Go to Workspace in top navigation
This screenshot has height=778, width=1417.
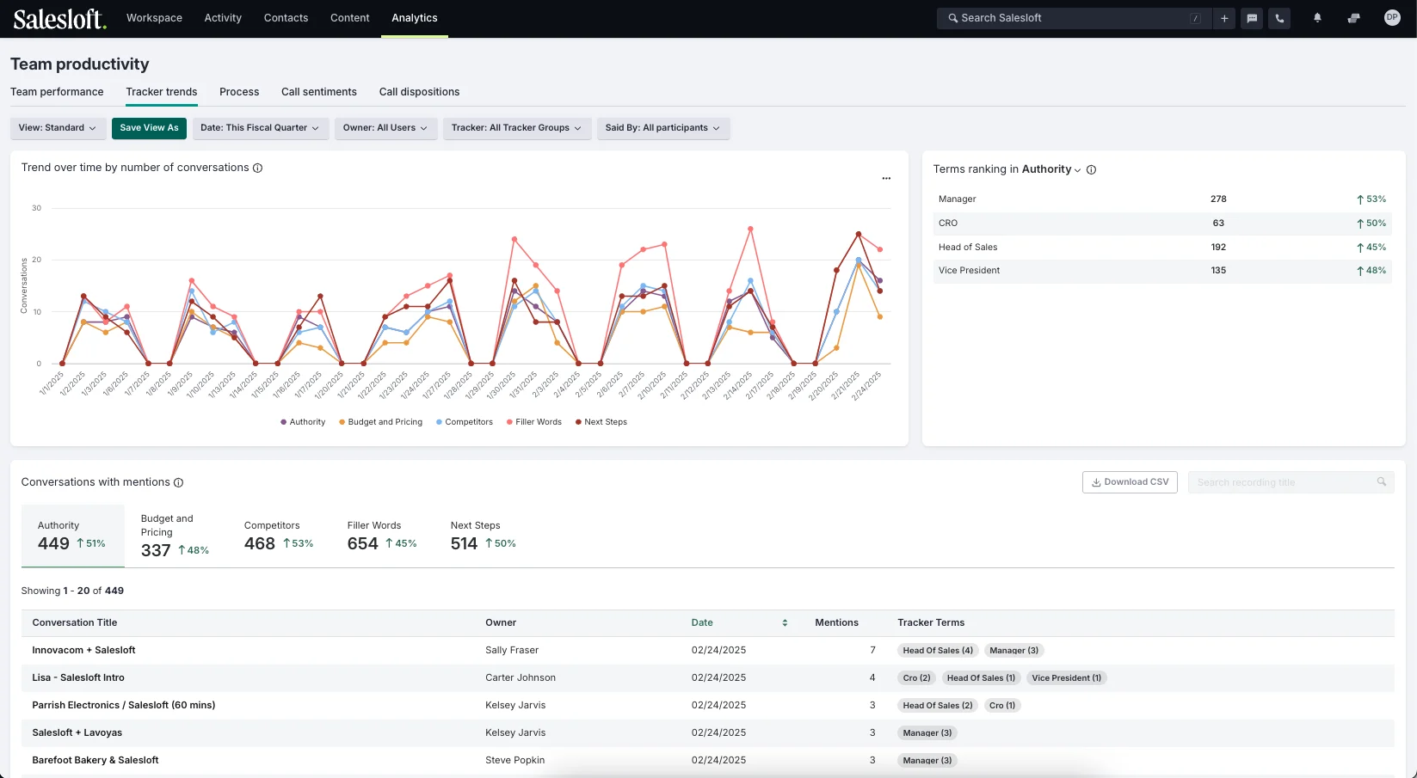click(154, 18)
